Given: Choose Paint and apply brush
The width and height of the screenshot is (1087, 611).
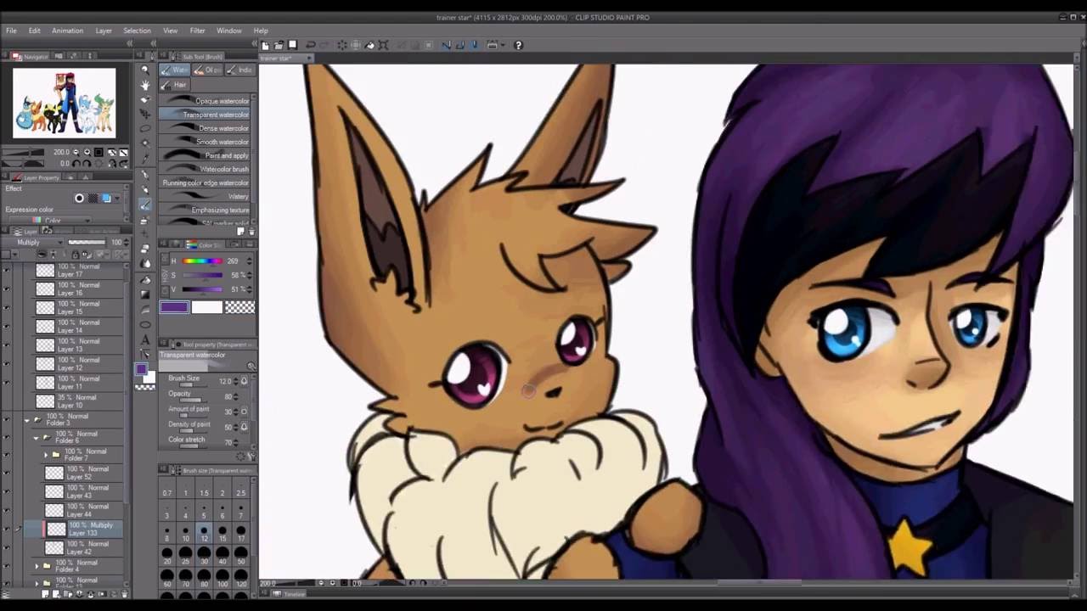Looking at the screenshot, I should point(205,155).
